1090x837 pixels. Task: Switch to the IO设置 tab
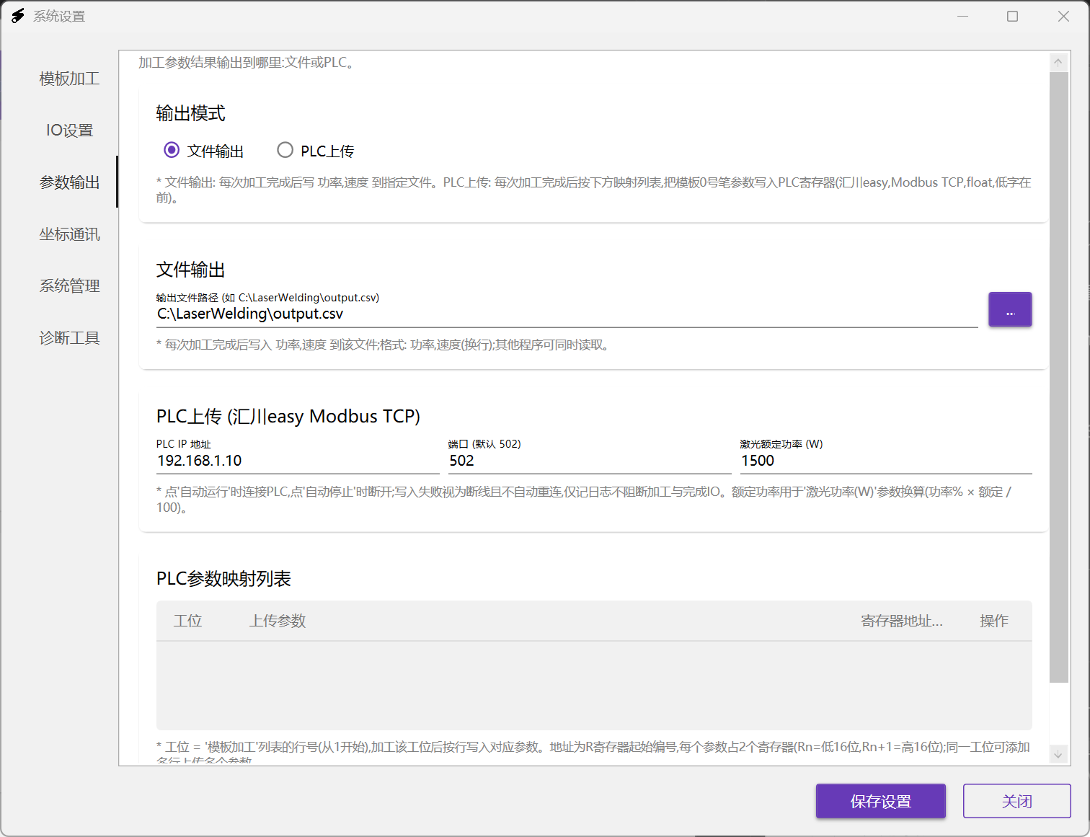click(x=69, y=130)
